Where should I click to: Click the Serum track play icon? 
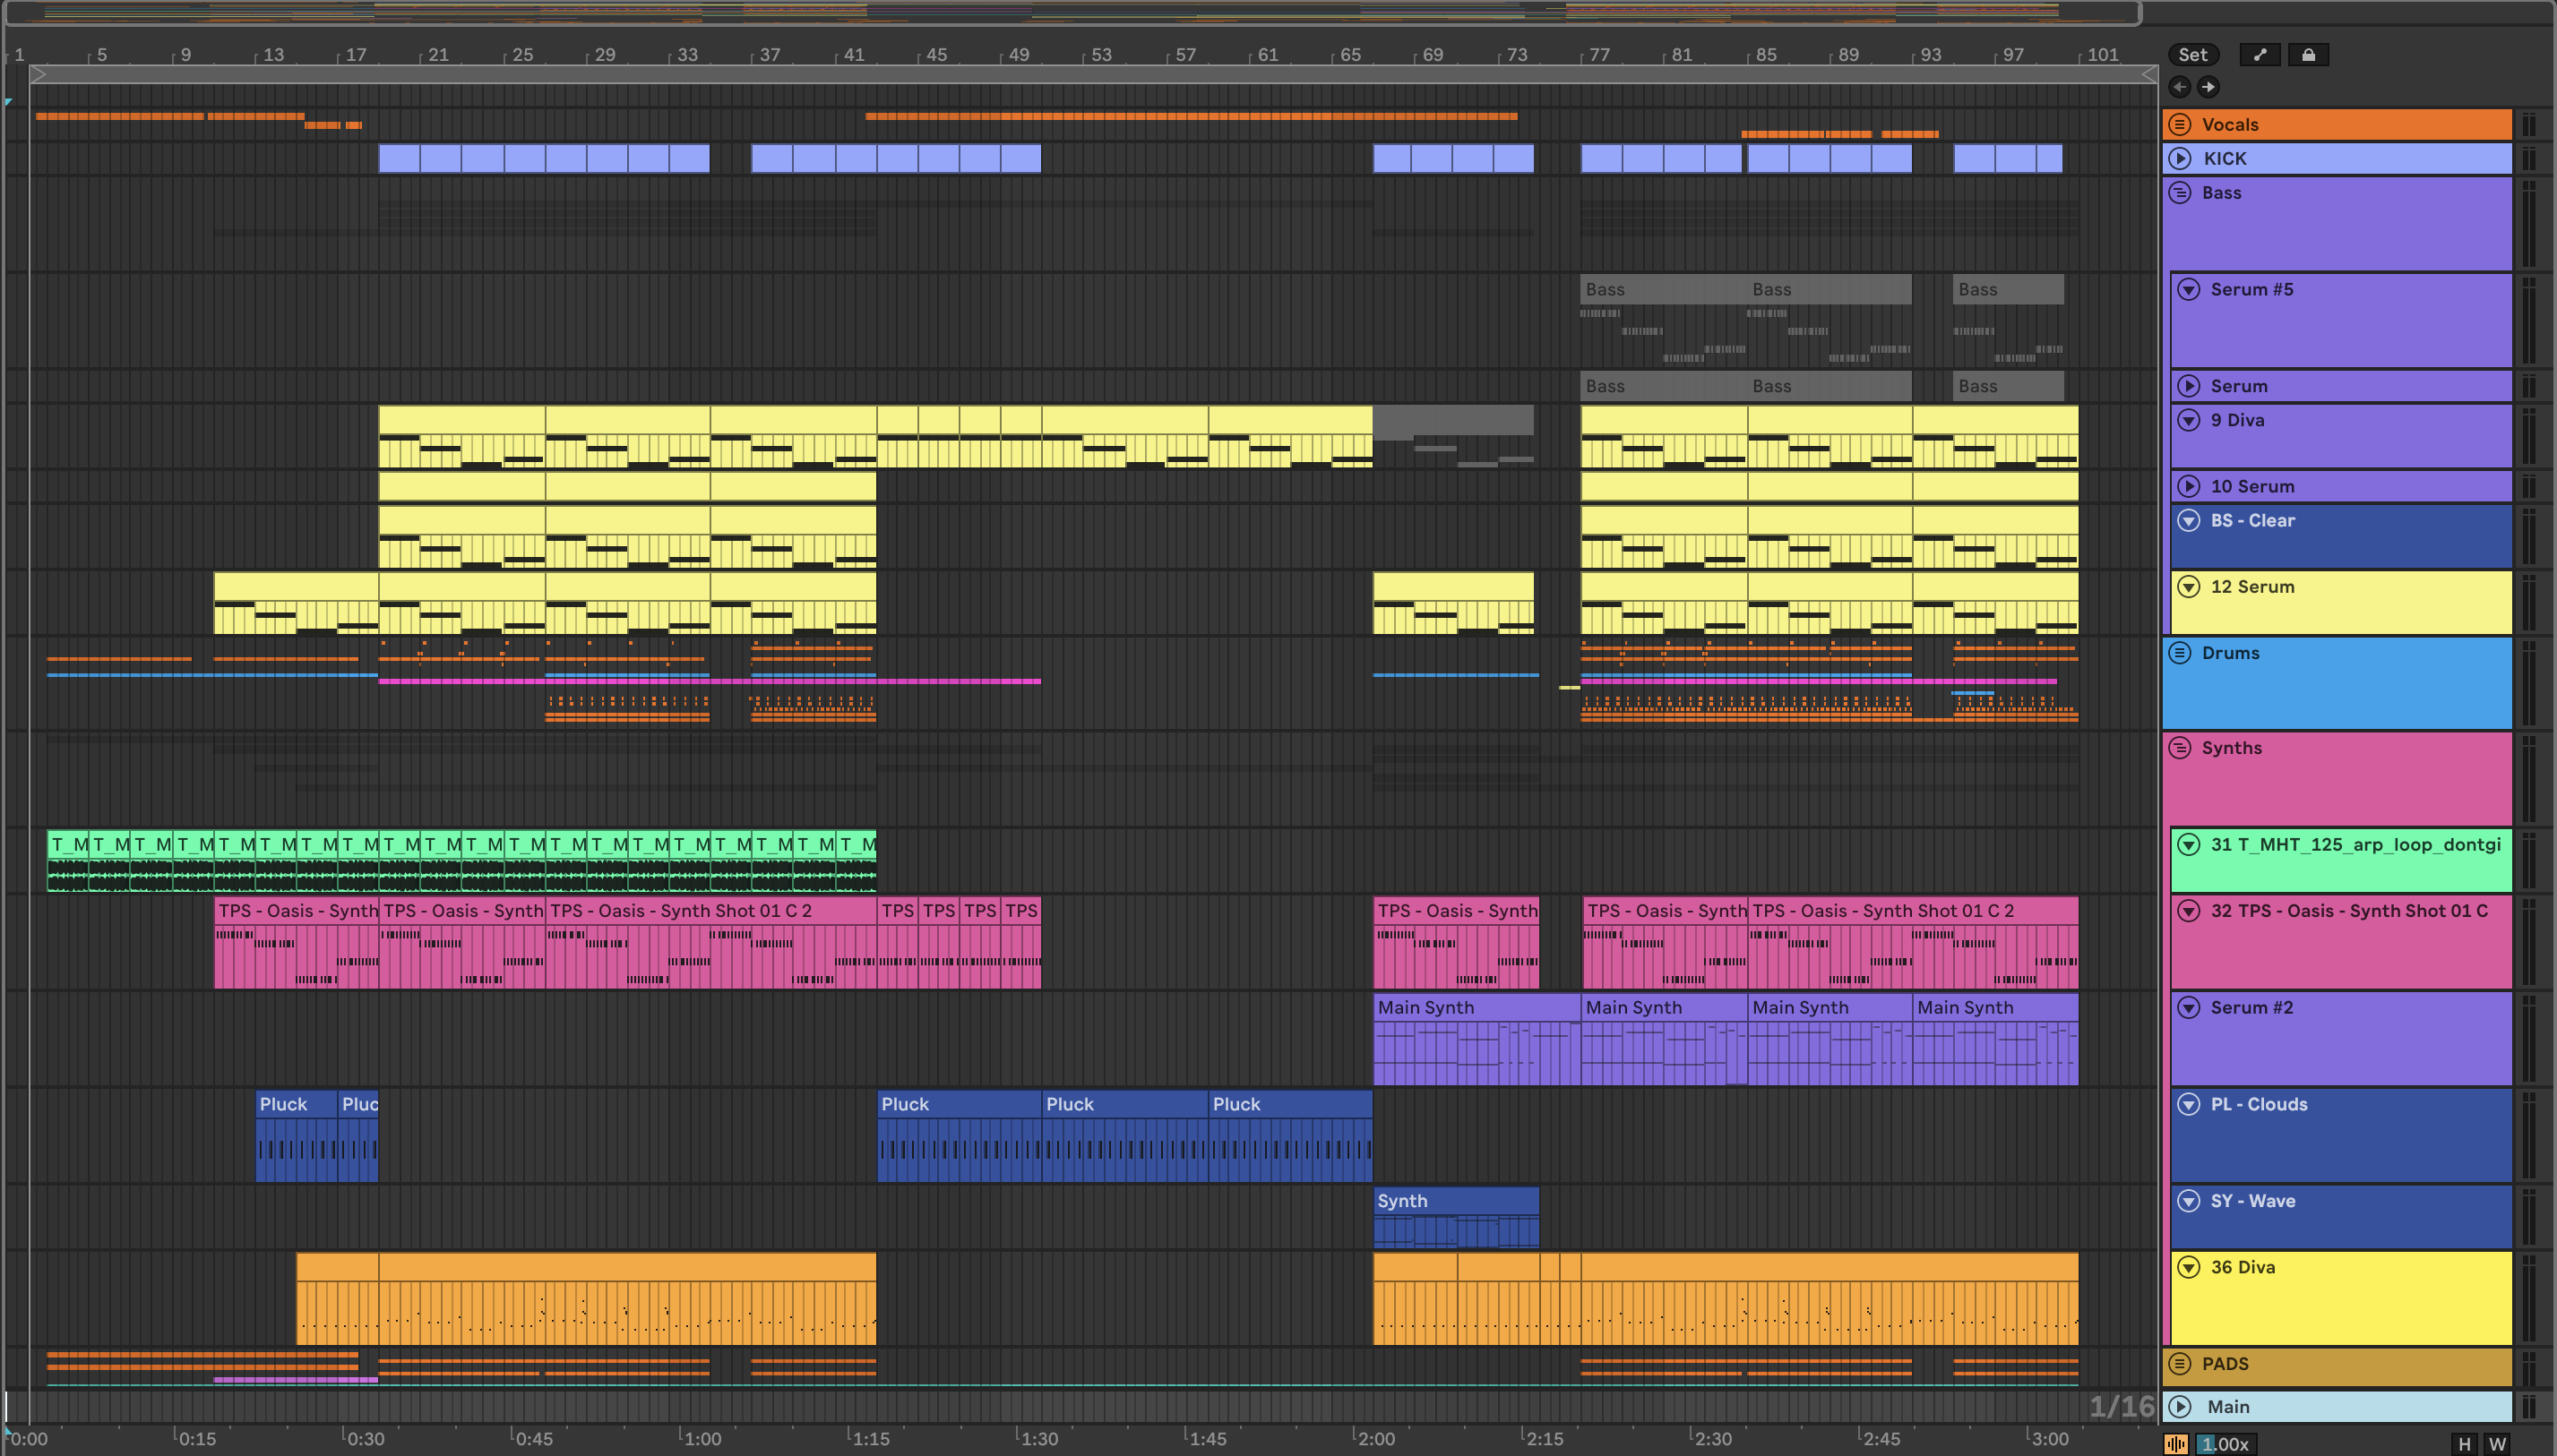(x=2189, y=386)
